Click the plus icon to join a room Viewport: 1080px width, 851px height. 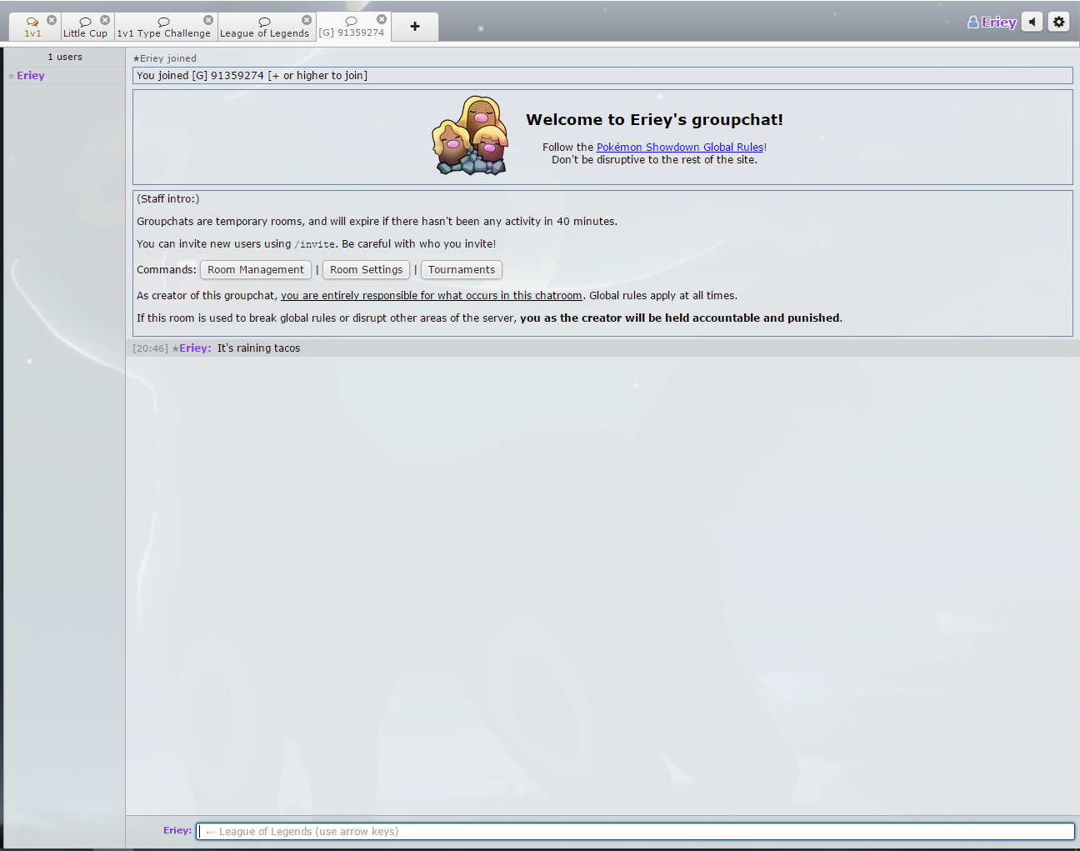click(x=415, y=27)
